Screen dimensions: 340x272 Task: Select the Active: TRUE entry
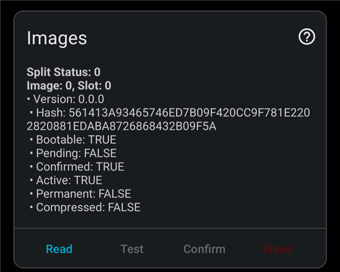click(66, 180)
